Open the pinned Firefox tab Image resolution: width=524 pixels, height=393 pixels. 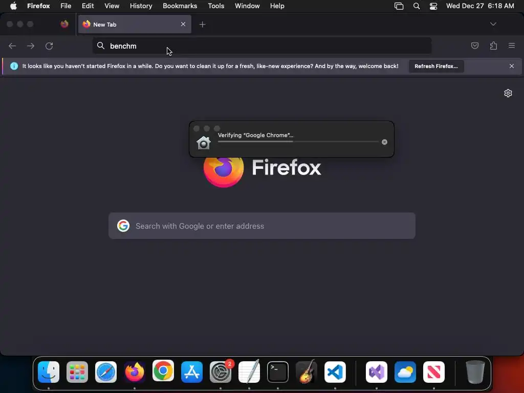coord(64,24)
